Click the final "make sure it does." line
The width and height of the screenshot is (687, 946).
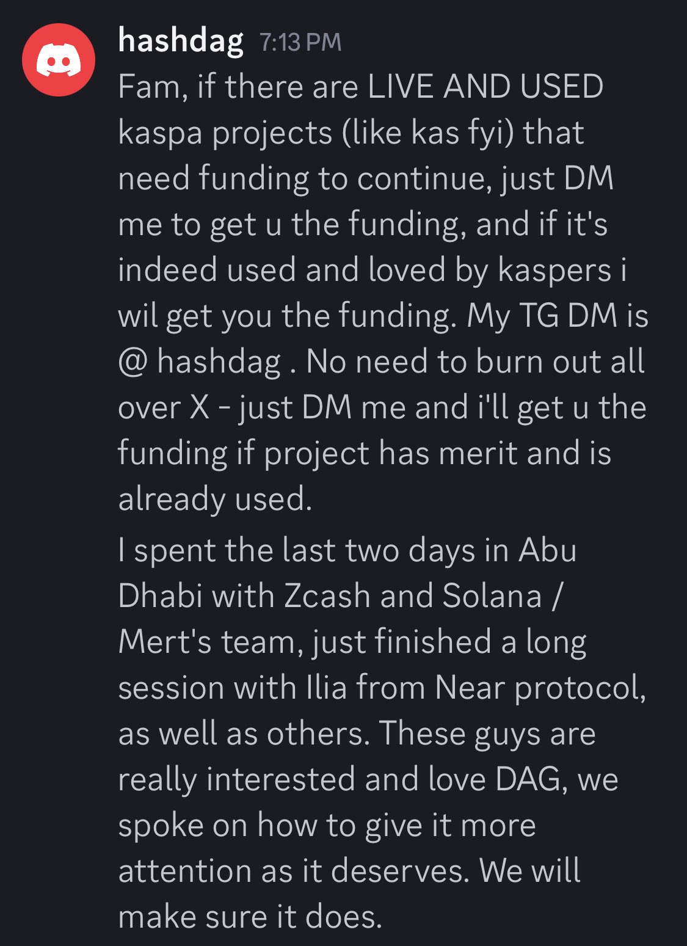[250, 917]
